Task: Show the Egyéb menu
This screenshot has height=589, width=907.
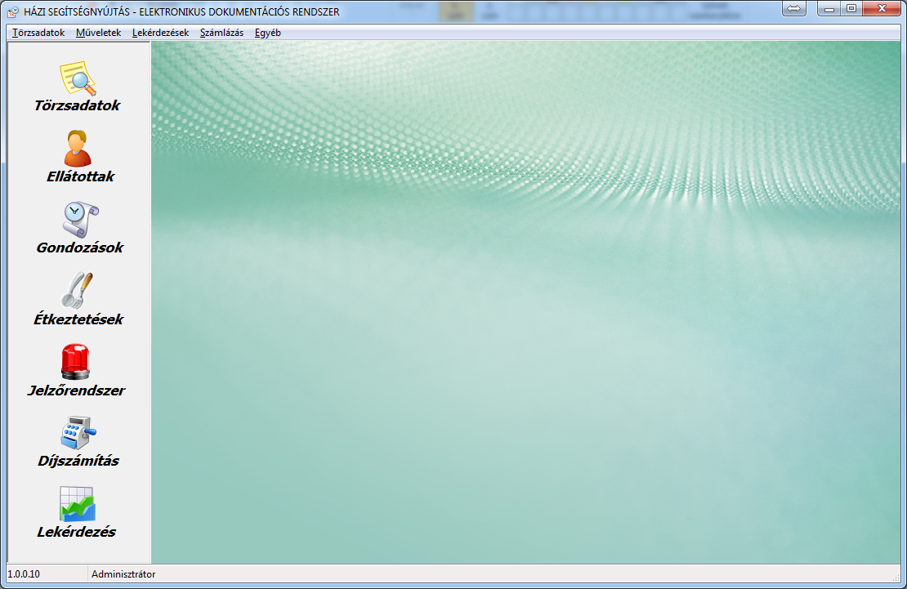Action: pos(268,33)
